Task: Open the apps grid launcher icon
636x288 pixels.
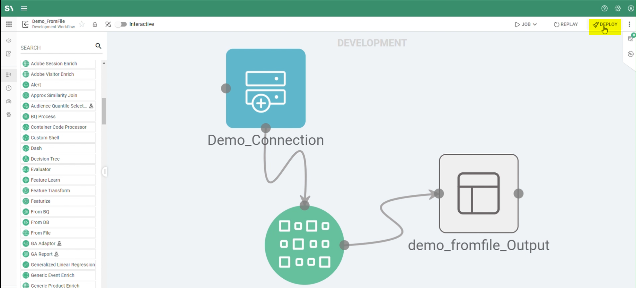Action: (x=9, y=24)
